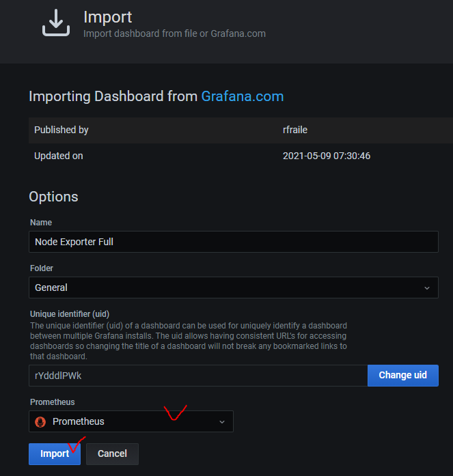Click the Options section heading
Screen dimensions: 453x476
click(x=53, y=197)
